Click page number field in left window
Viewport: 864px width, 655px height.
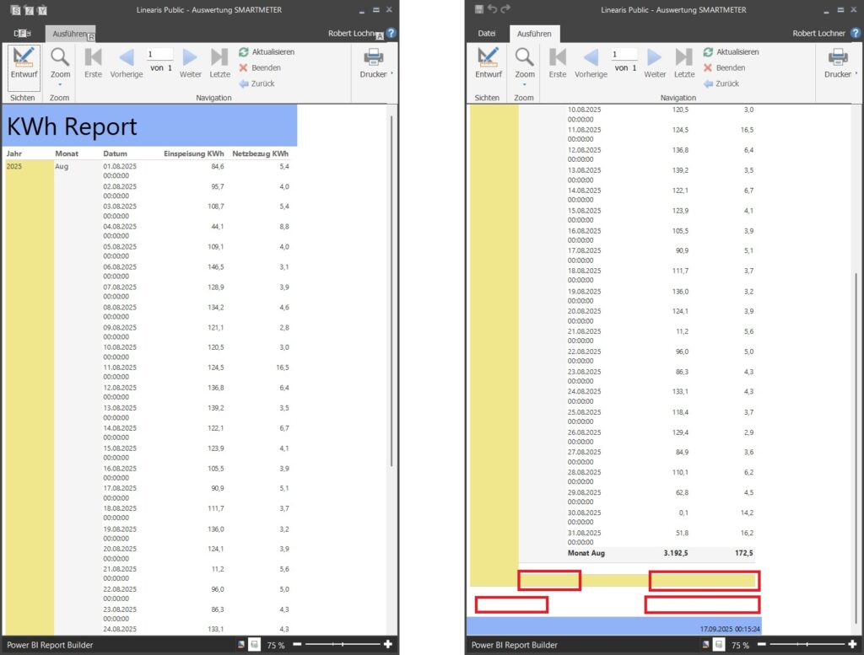(159, 54)
